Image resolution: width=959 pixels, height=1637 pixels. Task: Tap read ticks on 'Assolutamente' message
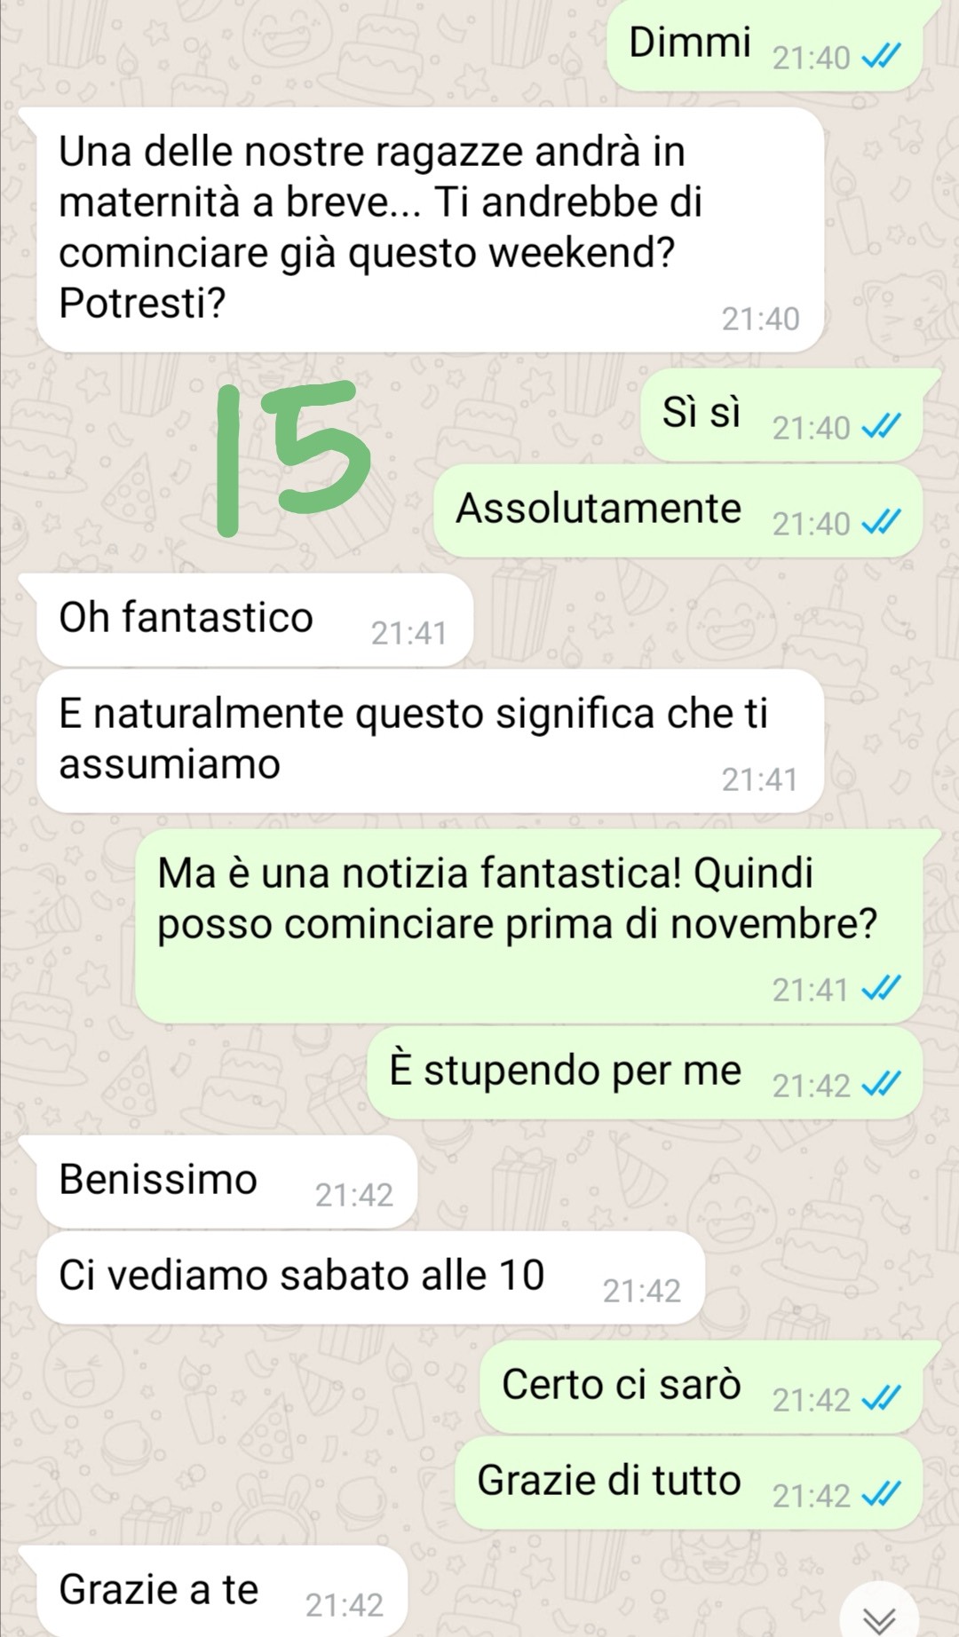point(883,524)
